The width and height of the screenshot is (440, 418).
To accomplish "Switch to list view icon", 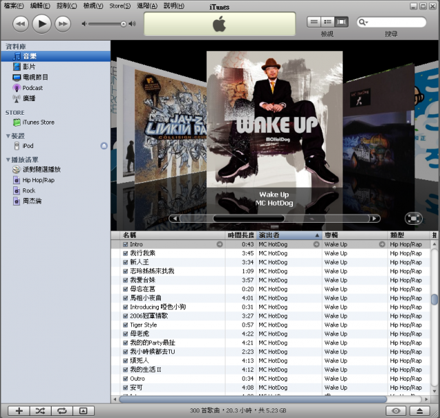I will tap(314, 22).
